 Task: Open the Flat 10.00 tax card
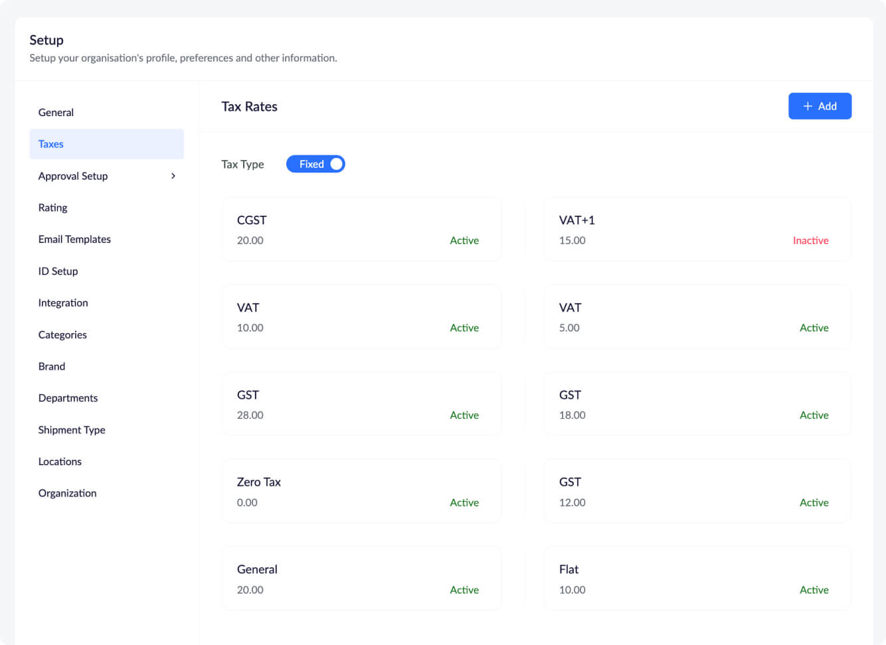[697, 579]
